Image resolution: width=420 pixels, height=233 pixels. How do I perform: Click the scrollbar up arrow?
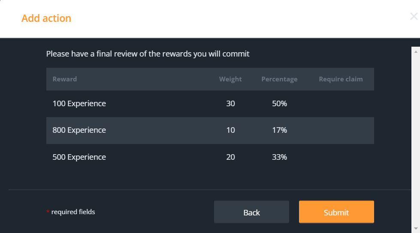click(x=416, y=51)
